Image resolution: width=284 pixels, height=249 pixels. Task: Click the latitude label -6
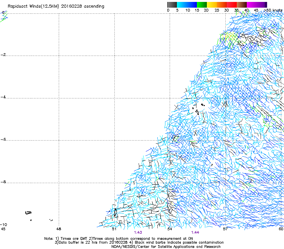point(3,139)
